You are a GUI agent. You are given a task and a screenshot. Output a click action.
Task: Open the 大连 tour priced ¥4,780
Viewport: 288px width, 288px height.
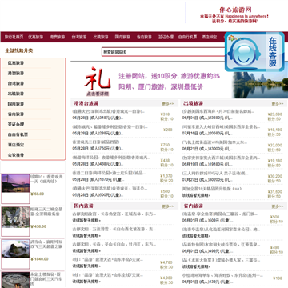108,260
